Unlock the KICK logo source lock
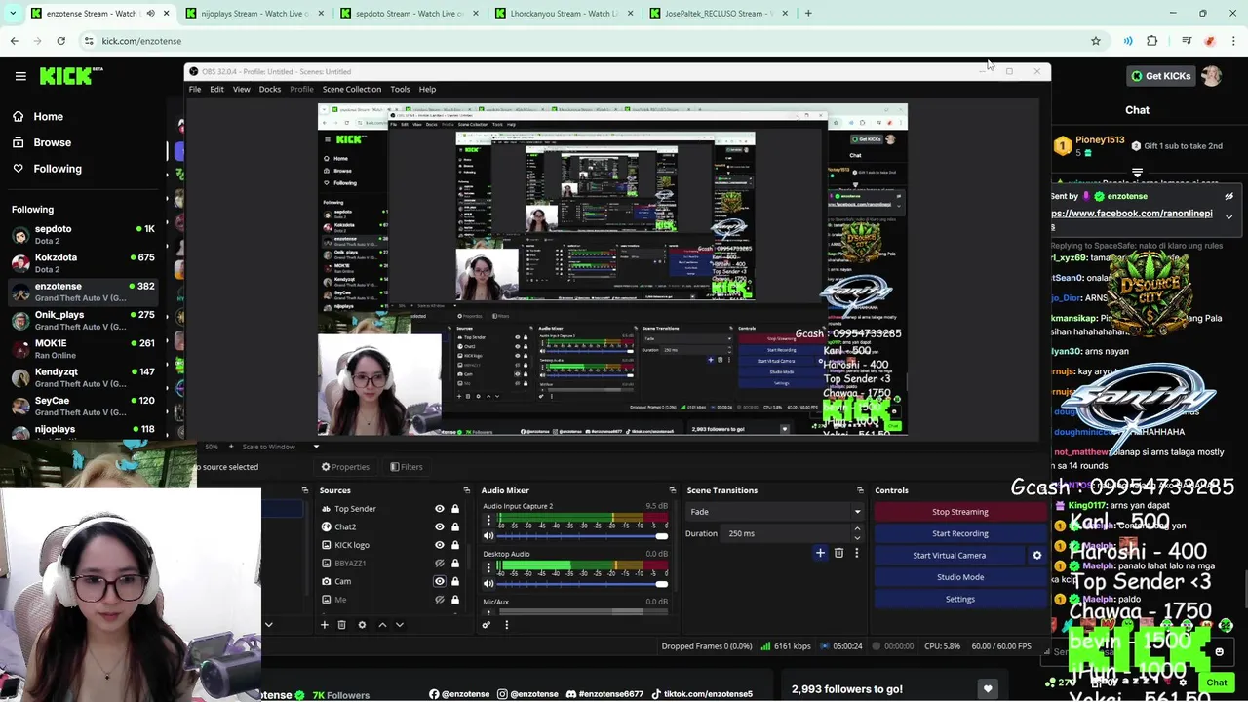The height and width of the screenshot is (702, 1248). (x=454, y=545)
